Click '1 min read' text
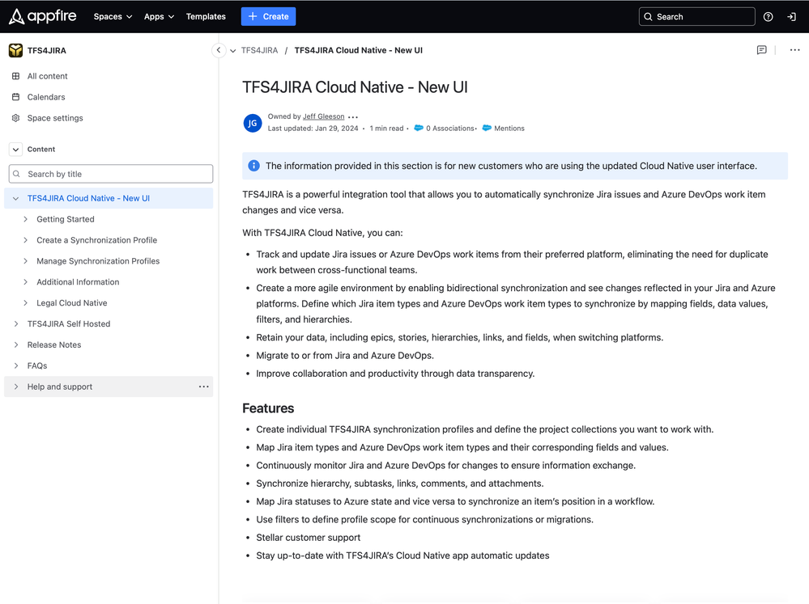Viewport: 809px width, 604px height. 386,129
